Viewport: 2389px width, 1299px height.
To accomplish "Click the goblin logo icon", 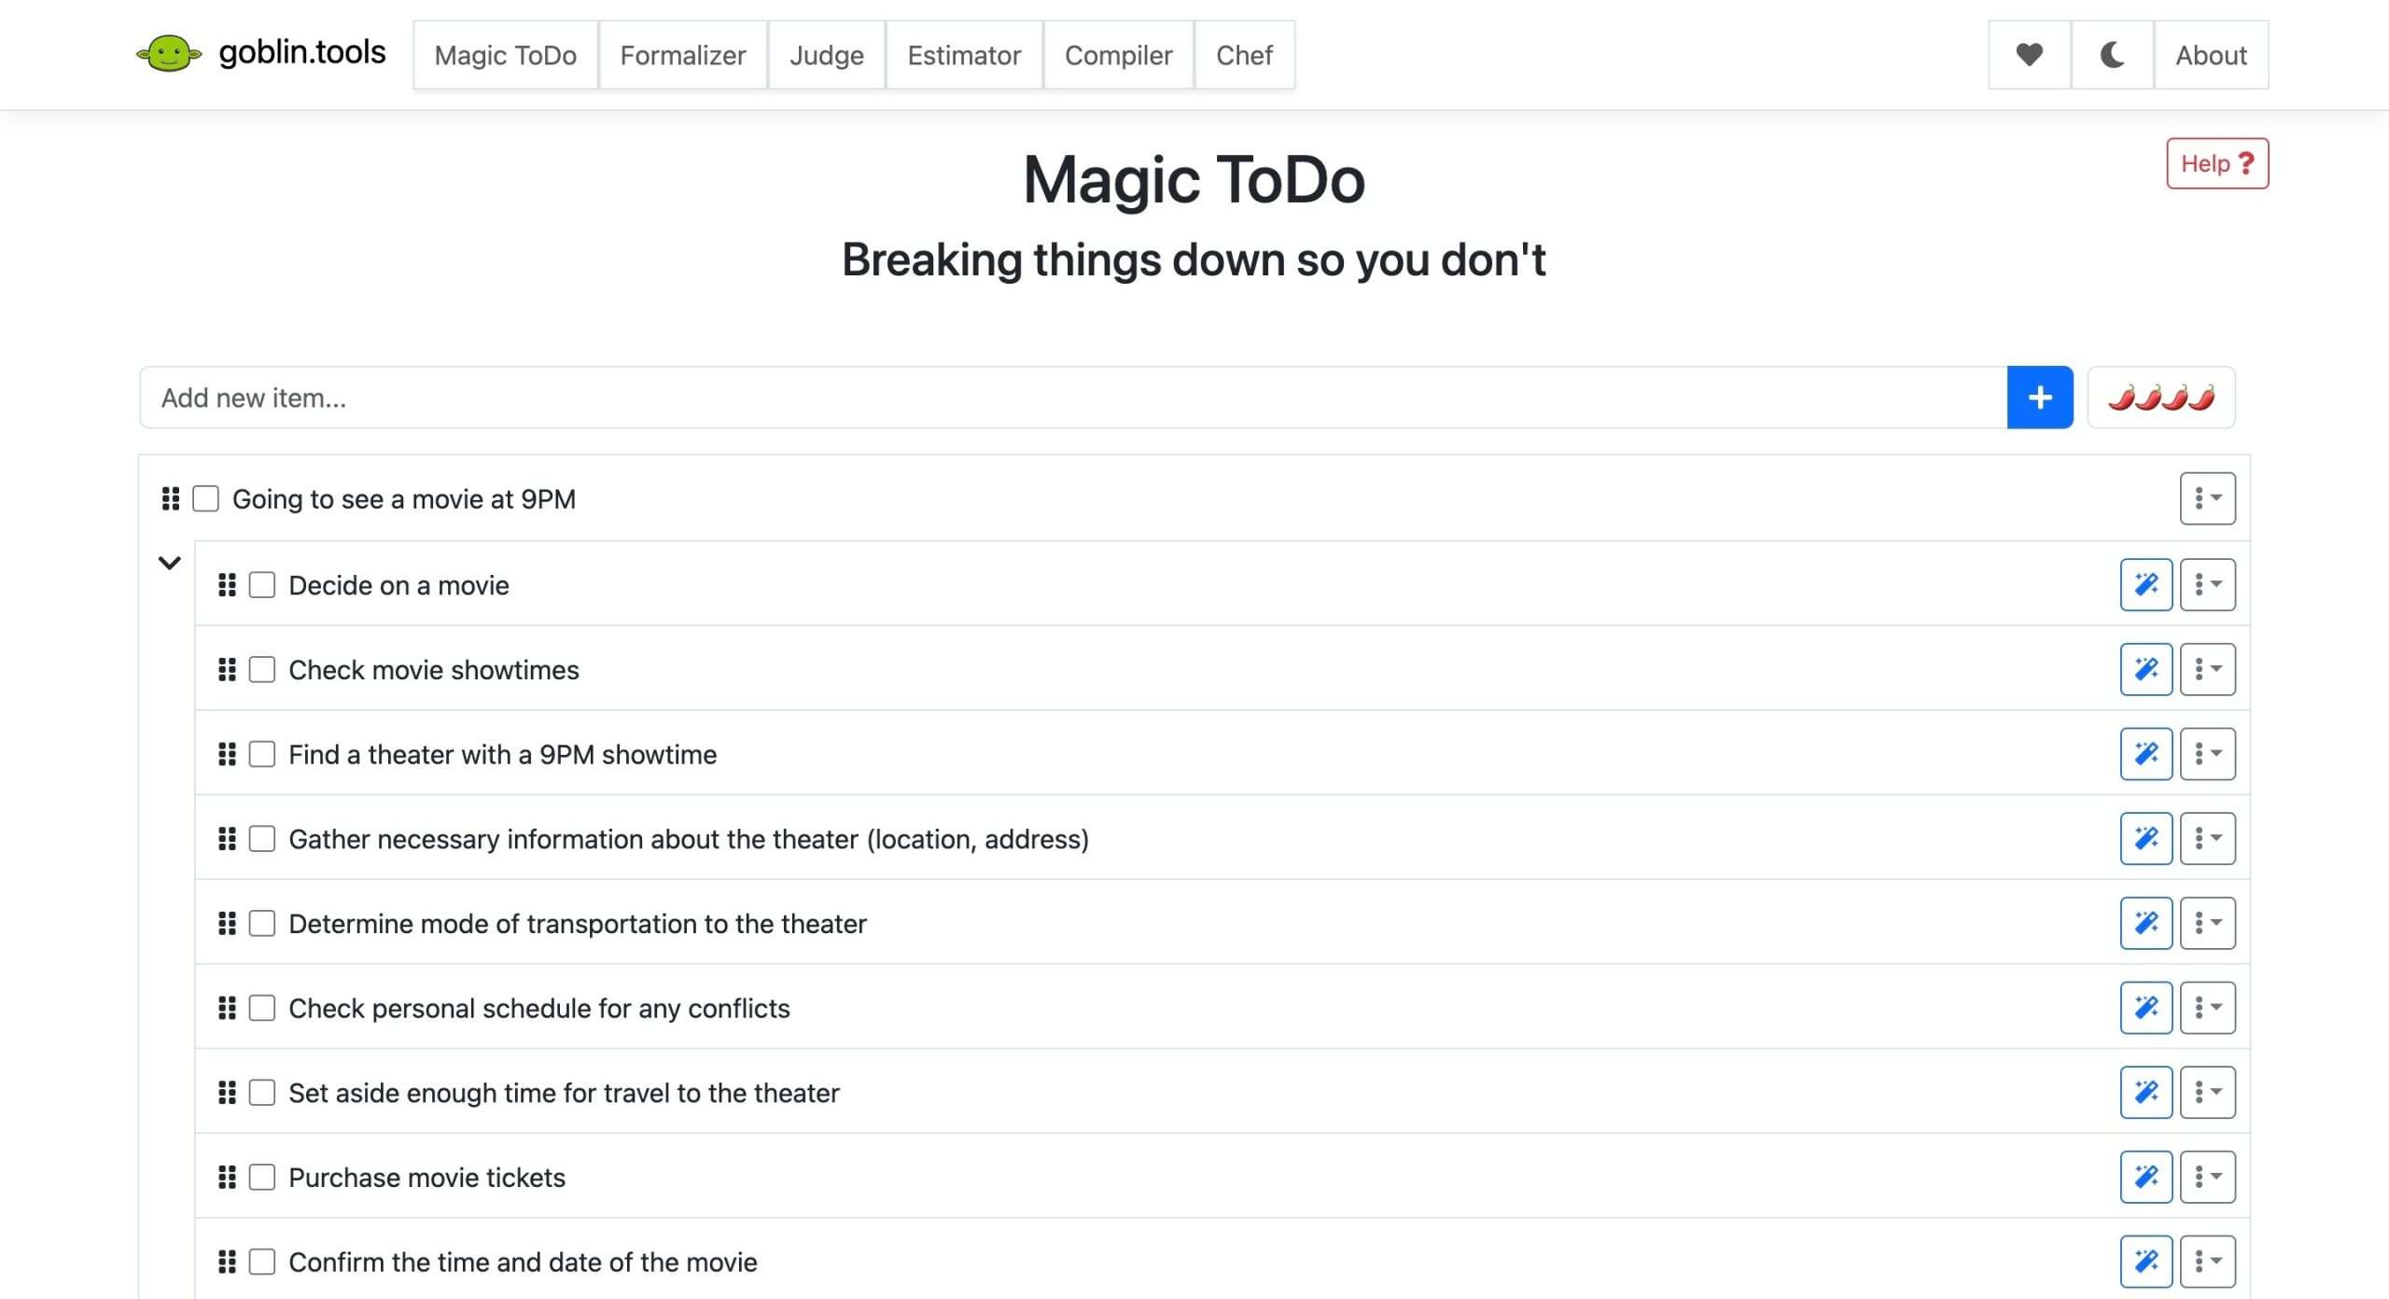I will (x=168, y=53).
